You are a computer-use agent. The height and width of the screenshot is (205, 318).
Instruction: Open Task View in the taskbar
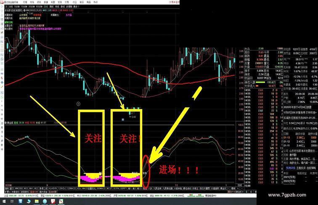[x=12, y=201]
